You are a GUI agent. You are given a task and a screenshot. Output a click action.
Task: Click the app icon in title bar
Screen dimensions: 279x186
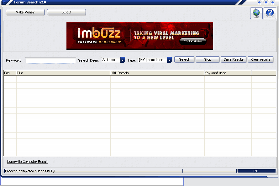pos(4,2)
